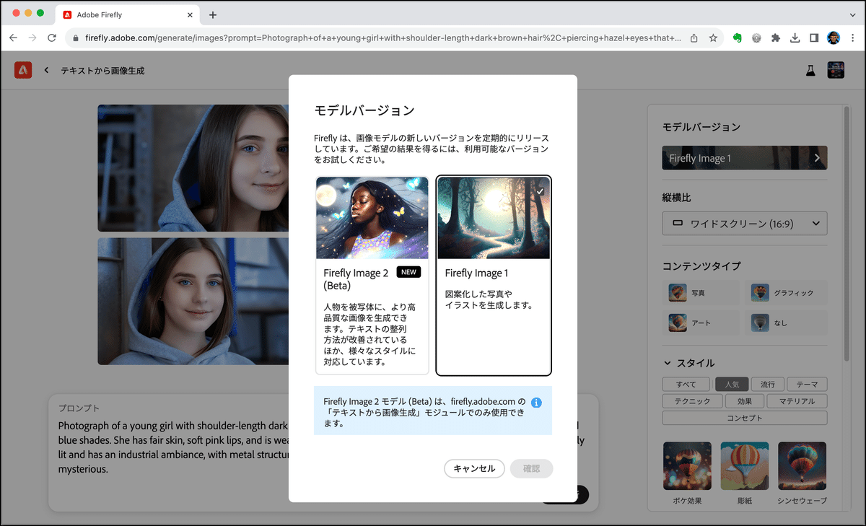Expand the tab search chevron
This screenshot has height=526, width=866.
point(852,14)
